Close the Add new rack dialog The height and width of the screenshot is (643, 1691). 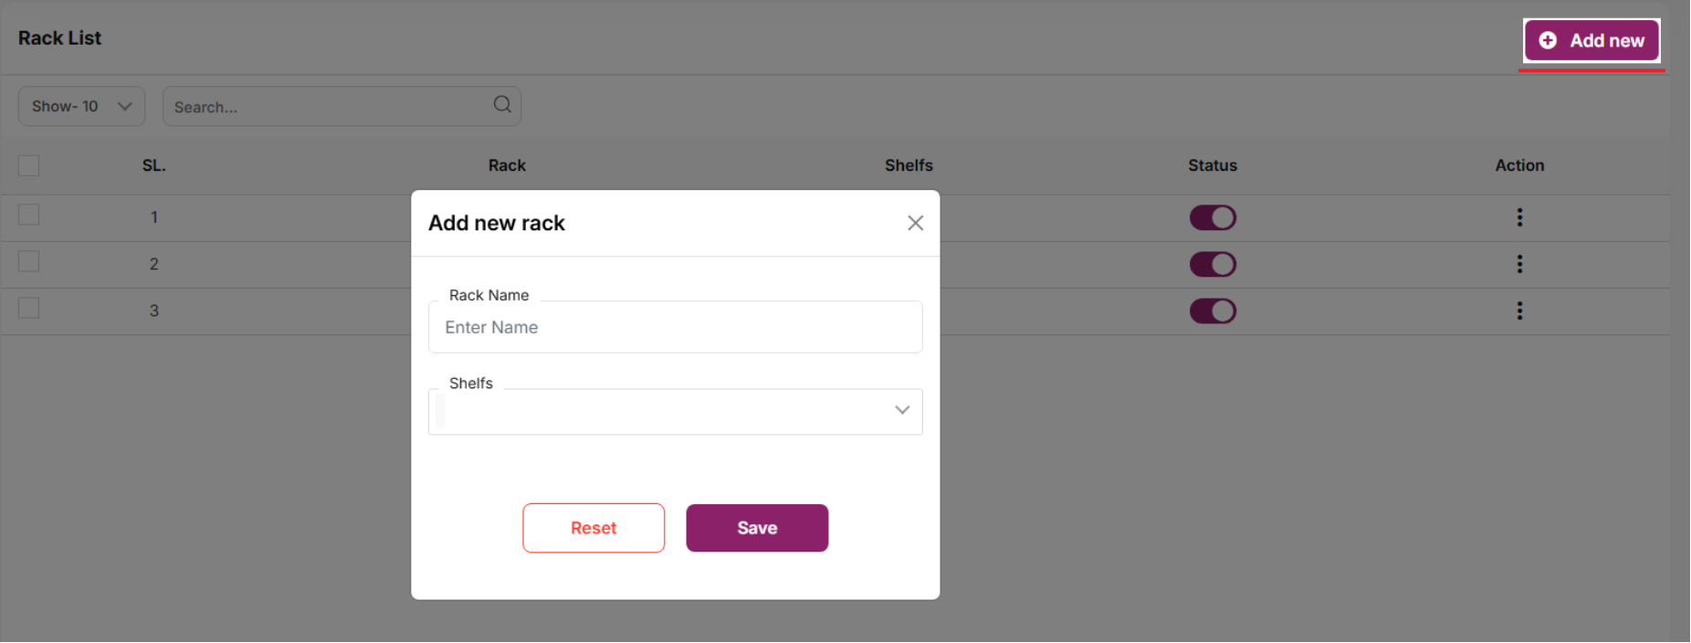tap(915, 223)
